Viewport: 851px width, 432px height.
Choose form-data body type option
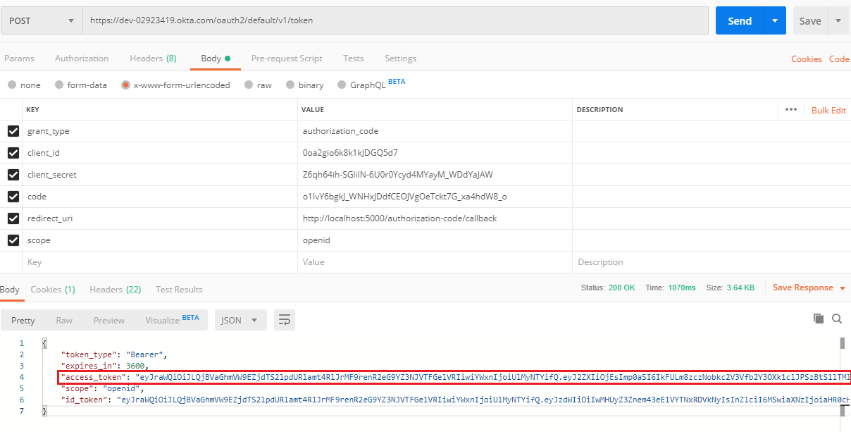coord(59,85)
